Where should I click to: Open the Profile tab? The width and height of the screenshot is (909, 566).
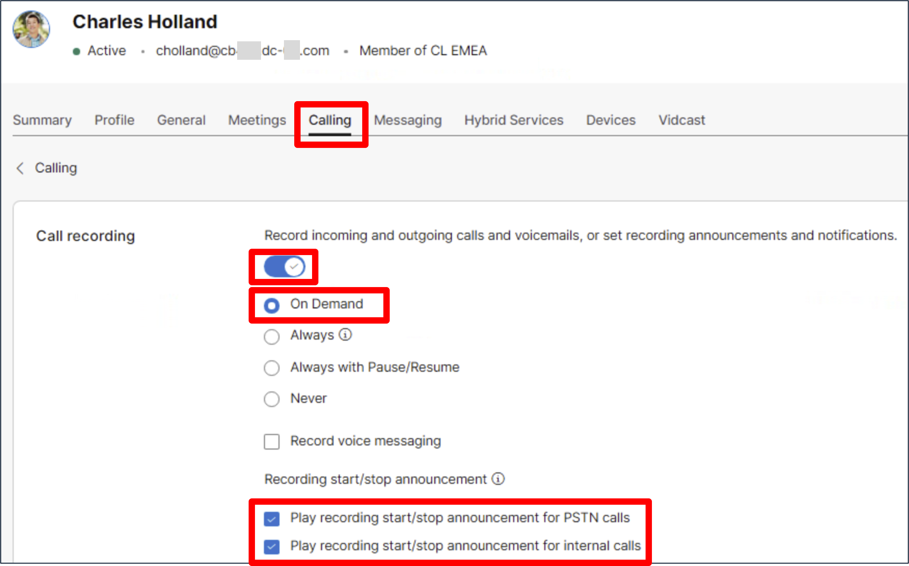pos(114,120)
